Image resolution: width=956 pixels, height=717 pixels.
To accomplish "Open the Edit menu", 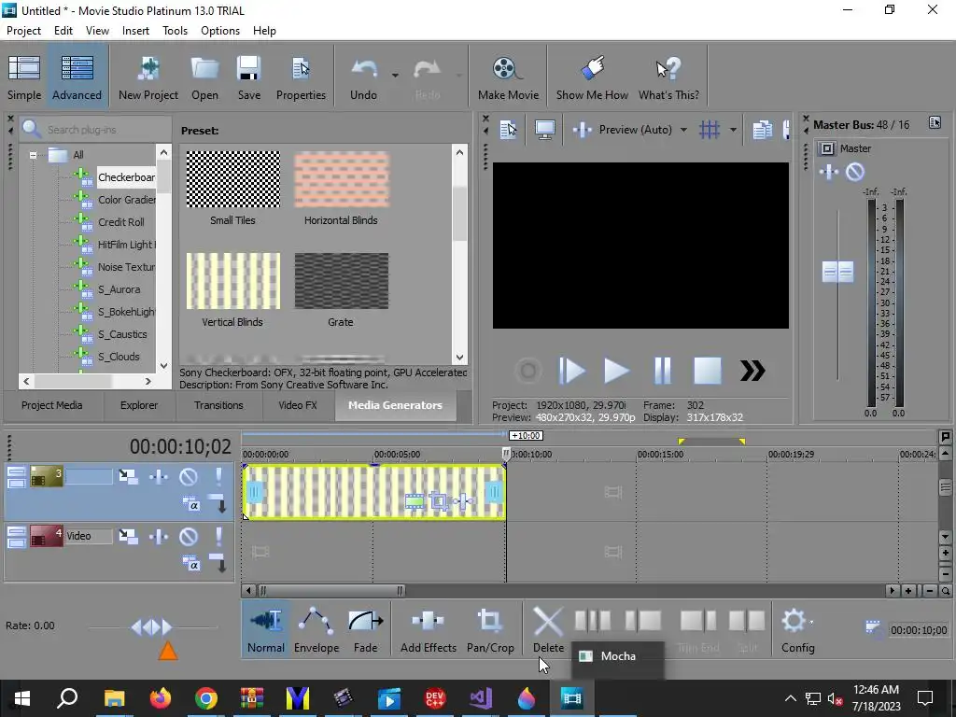I will tap(63, 31).
